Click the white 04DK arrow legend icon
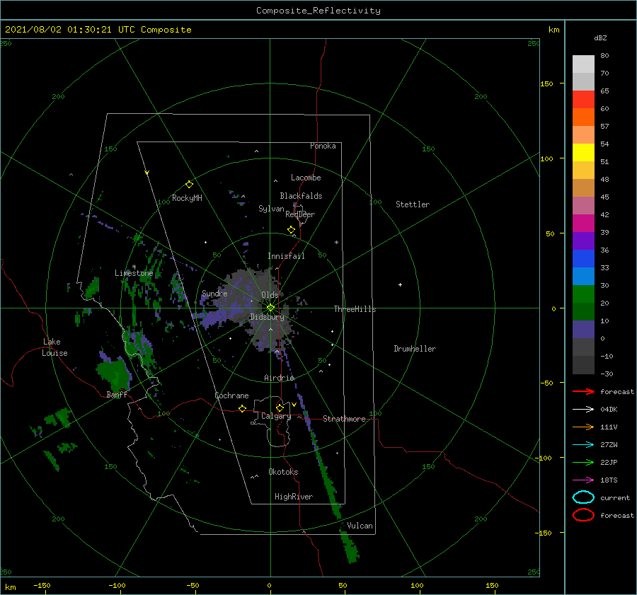 (583, 409)
